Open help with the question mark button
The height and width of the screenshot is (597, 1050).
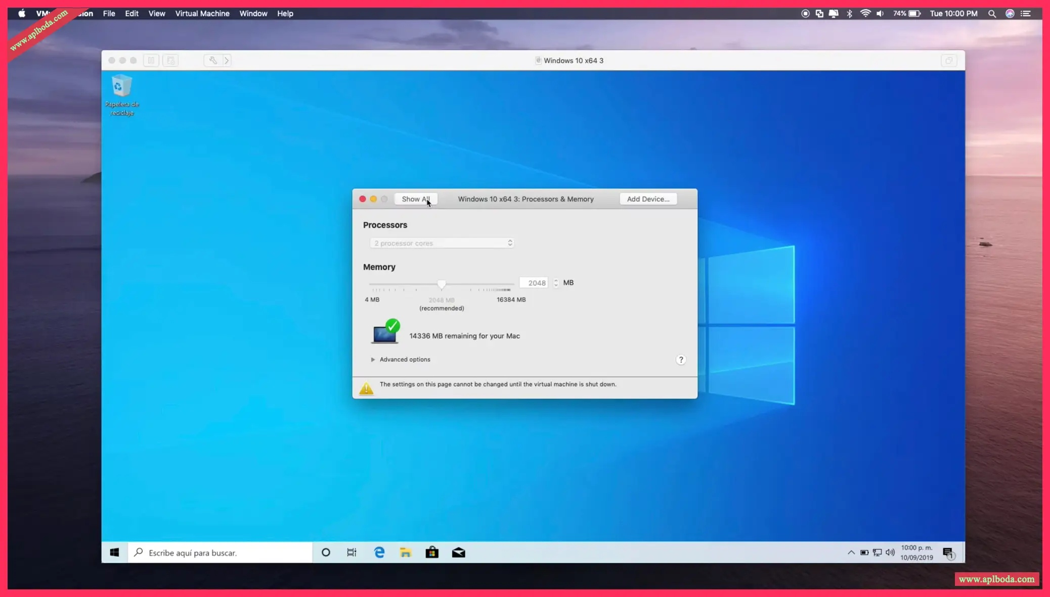pyautogui.click(x=681, y=360)
